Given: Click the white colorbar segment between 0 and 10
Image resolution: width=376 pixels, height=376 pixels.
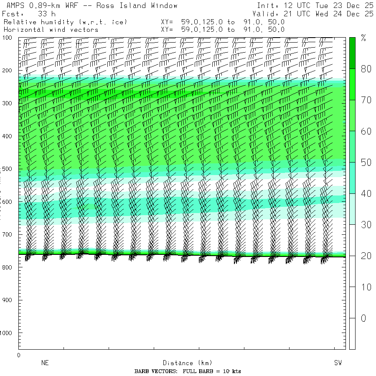Looking at the screenshot, I should [x=352, y=302].
